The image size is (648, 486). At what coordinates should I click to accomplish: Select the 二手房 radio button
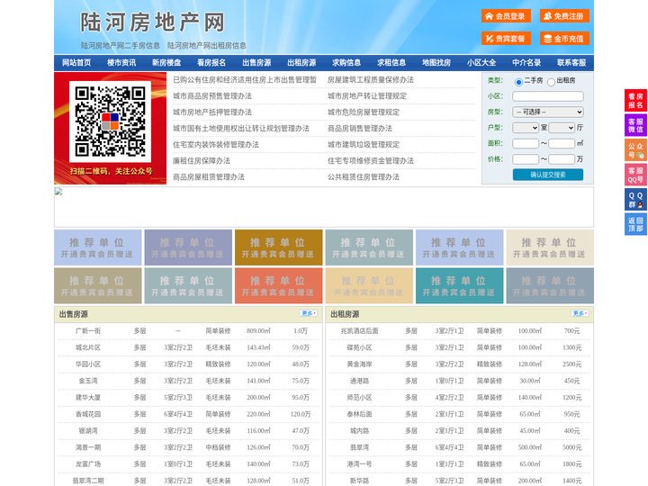[x=518, y=82]
